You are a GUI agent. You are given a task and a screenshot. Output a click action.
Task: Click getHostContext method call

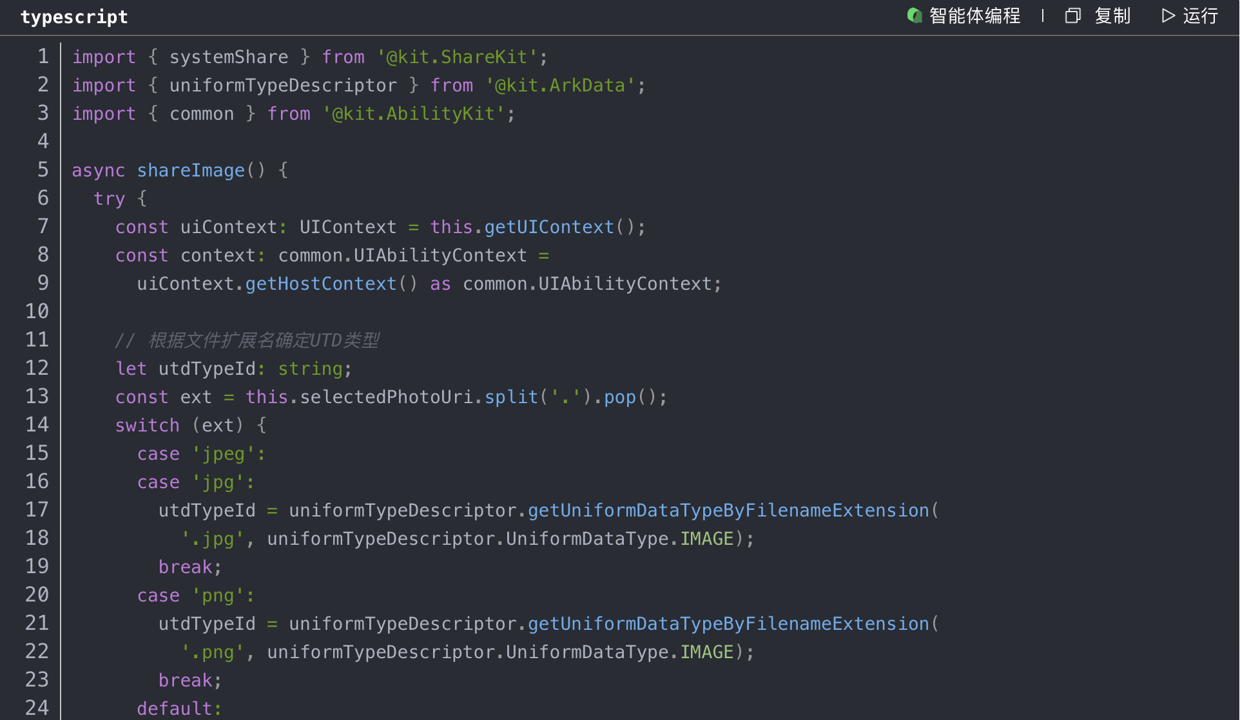320,283
